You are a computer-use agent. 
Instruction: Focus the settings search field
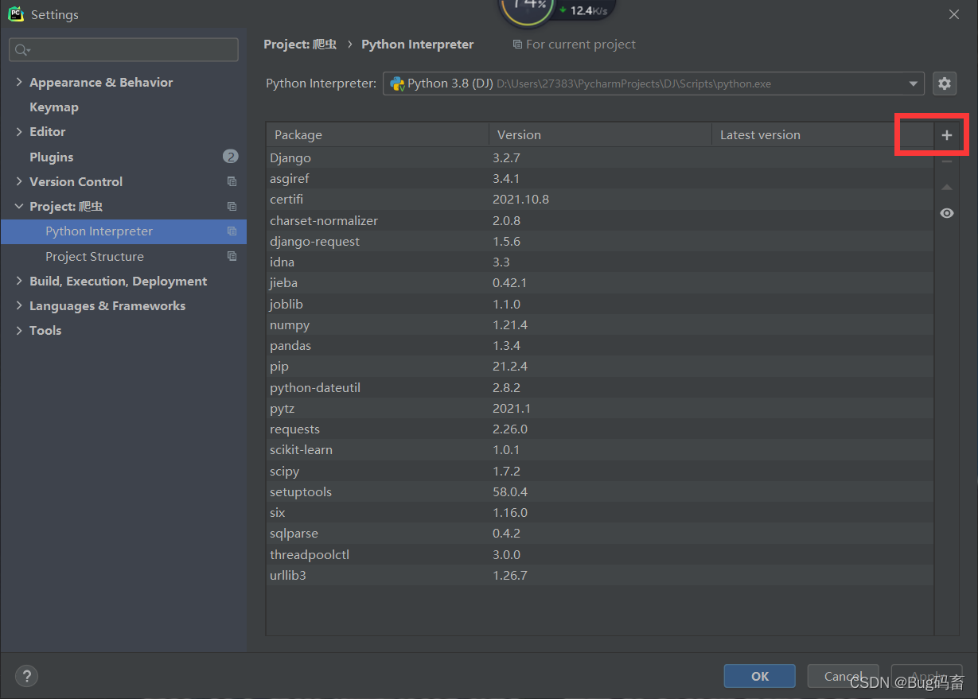coord(123,50)
